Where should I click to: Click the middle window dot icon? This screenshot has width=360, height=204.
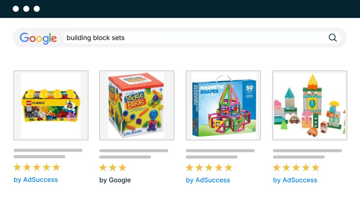coord(26,9)
